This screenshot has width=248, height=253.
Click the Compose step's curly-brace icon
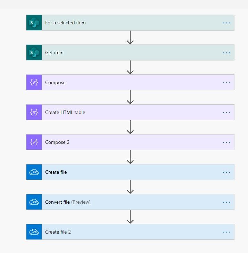[34, 82]
